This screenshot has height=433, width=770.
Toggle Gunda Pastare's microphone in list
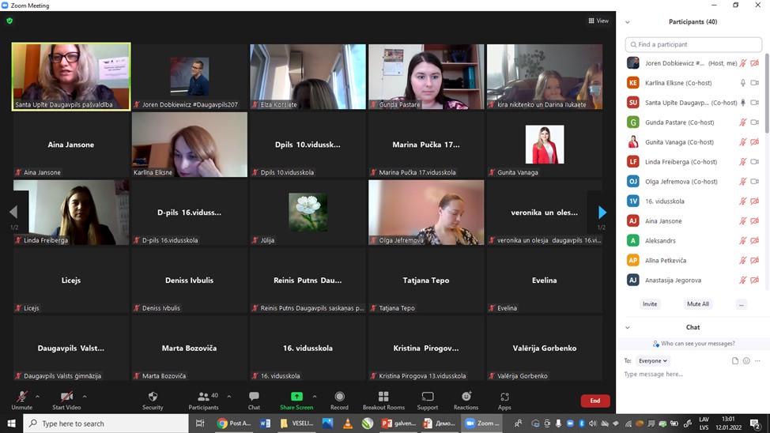tap(743, 122)
